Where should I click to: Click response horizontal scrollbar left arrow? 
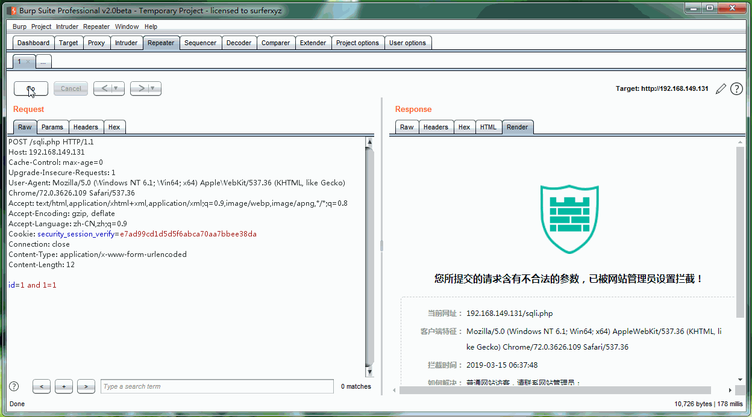(394, 390)
